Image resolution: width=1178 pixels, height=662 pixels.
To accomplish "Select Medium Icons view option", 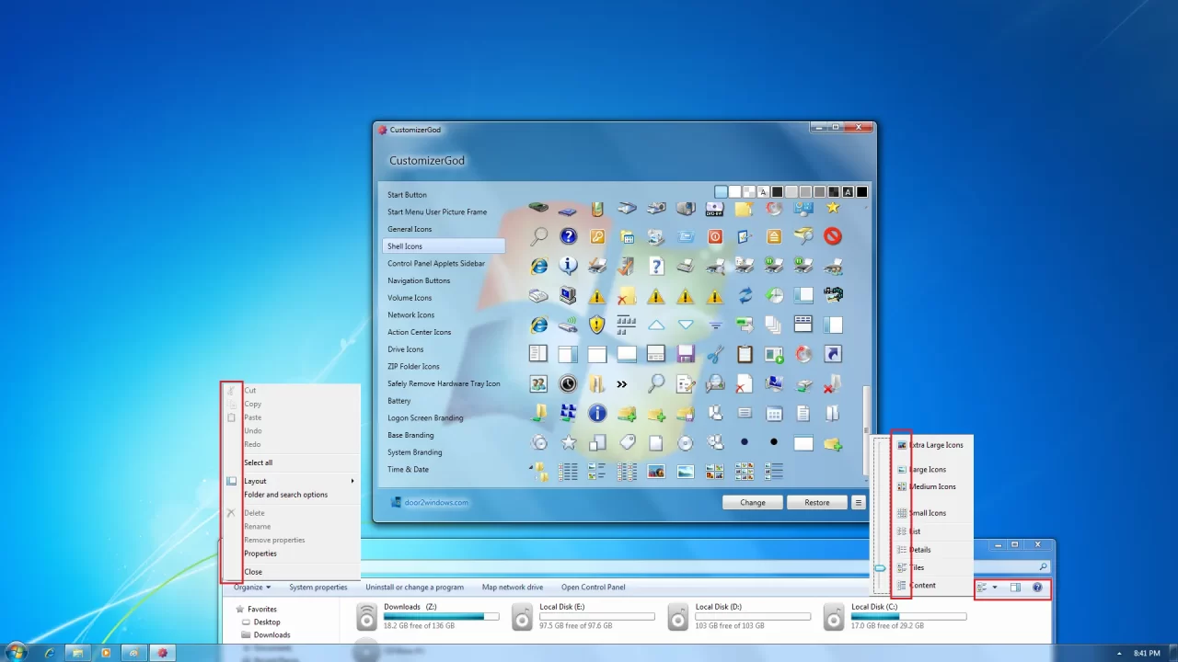I will 931,486.
